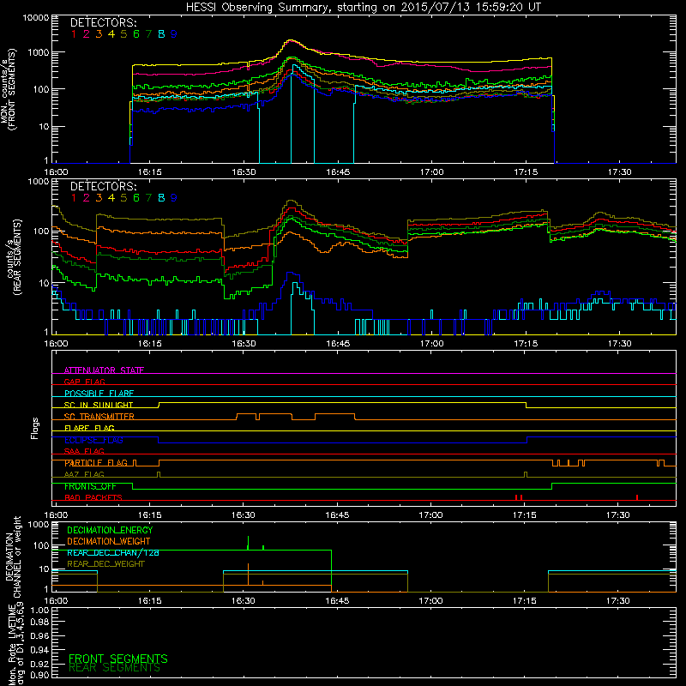Image resolution: width=686 pixels, height=686 pixels.
Task: Click the 'DECIMATION CHANNEL or weight' axis label
Action: pos(13,557)
